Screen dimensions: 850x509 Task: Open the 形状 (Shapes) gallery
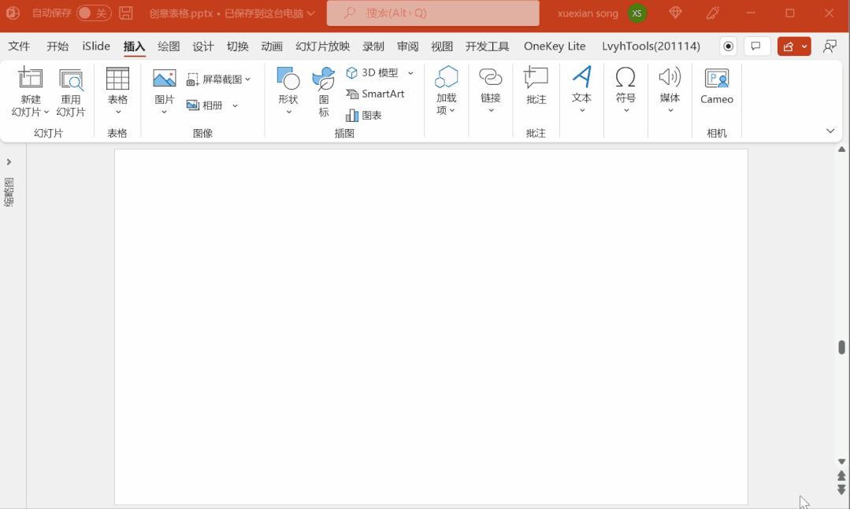(x=288, y=79)
